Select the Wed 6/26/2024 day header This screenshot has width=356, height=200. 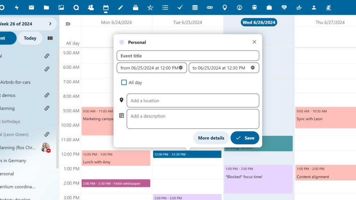(x=259, y=22)
